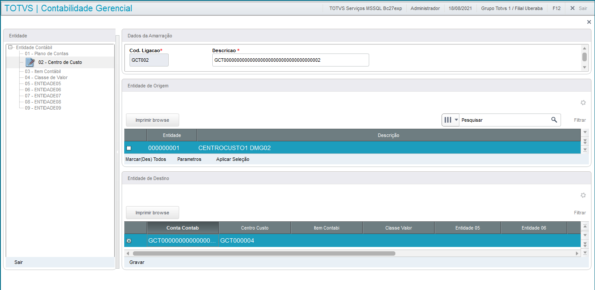Close the inner panel with the X

coord(589,22)
